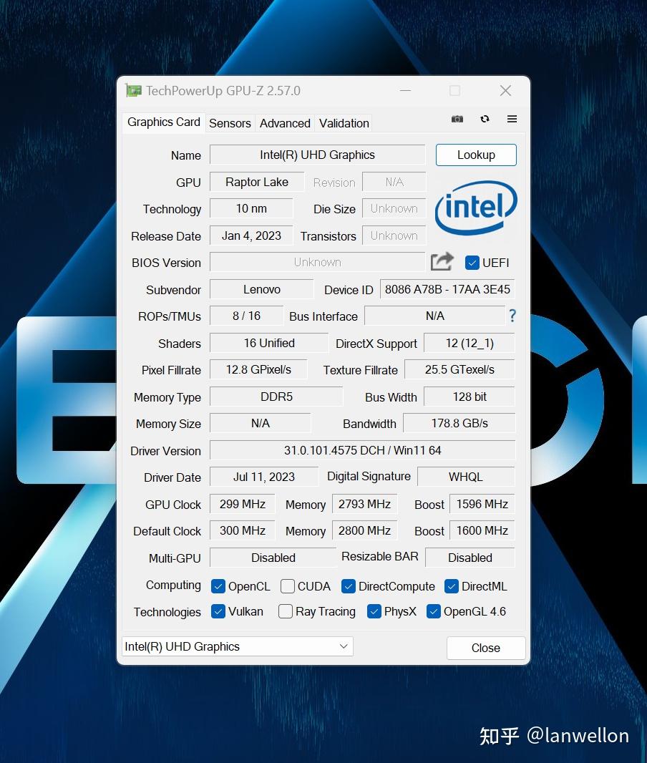Click the refresh icon in GPU-Z
647x763 pixels.
pos(485,120)
